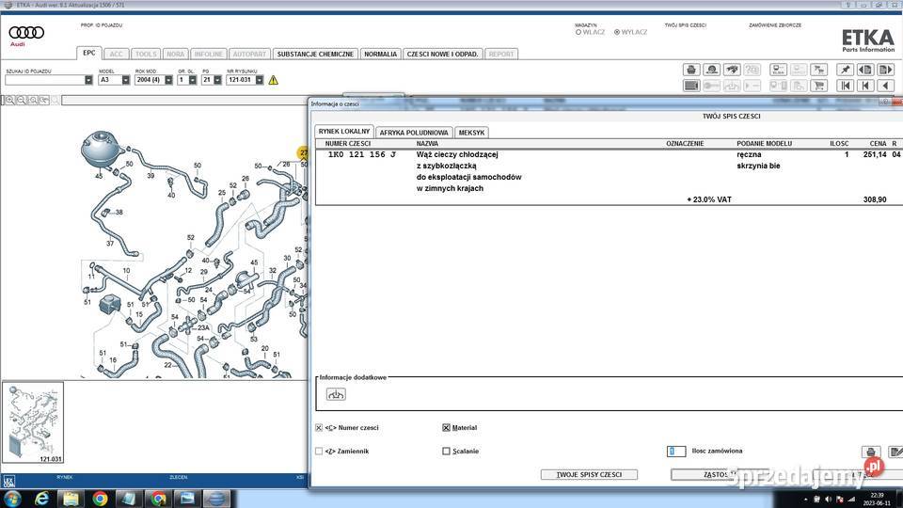Jump to first illustration arrow button
This screenshot has height=508, width=903.
844,86
